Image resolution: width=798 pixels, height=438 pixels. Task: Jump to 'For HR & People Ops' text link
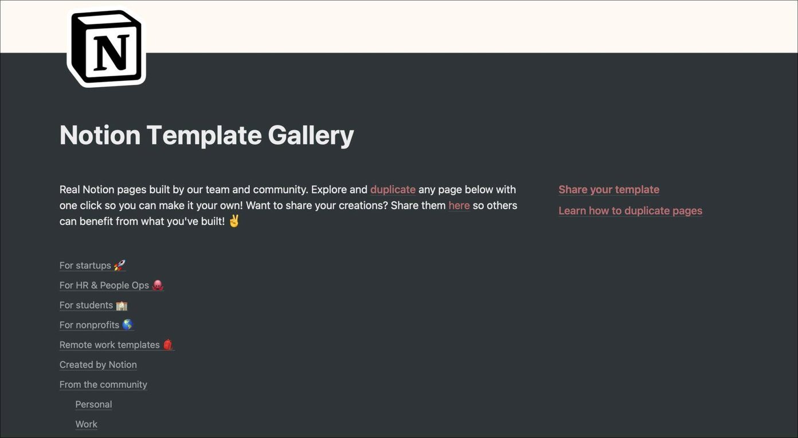pyautogui.click(x=104, y=286)
